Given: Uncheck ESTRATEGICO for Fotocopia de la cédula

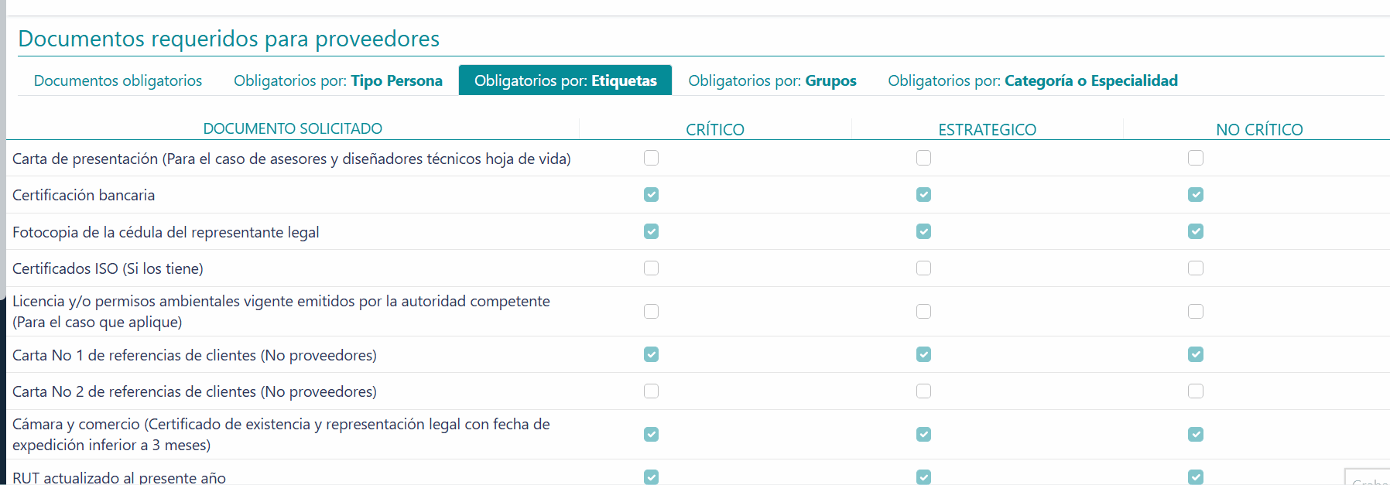Looking at the screenshot, I should 923,231.
